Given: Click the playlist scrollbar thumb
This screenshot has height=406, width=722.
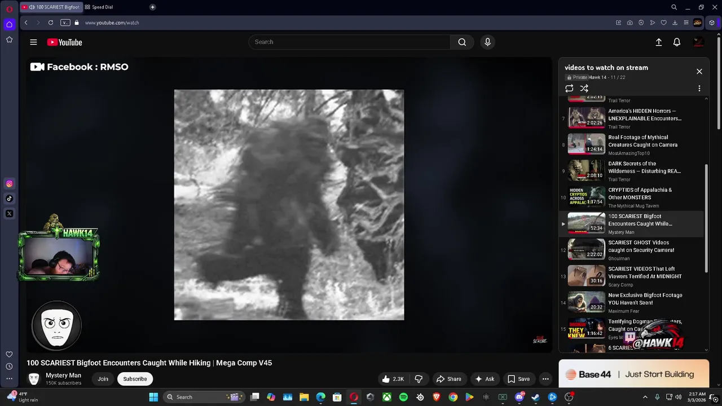Looking at the screenshot, I should (x=707, y=219).
